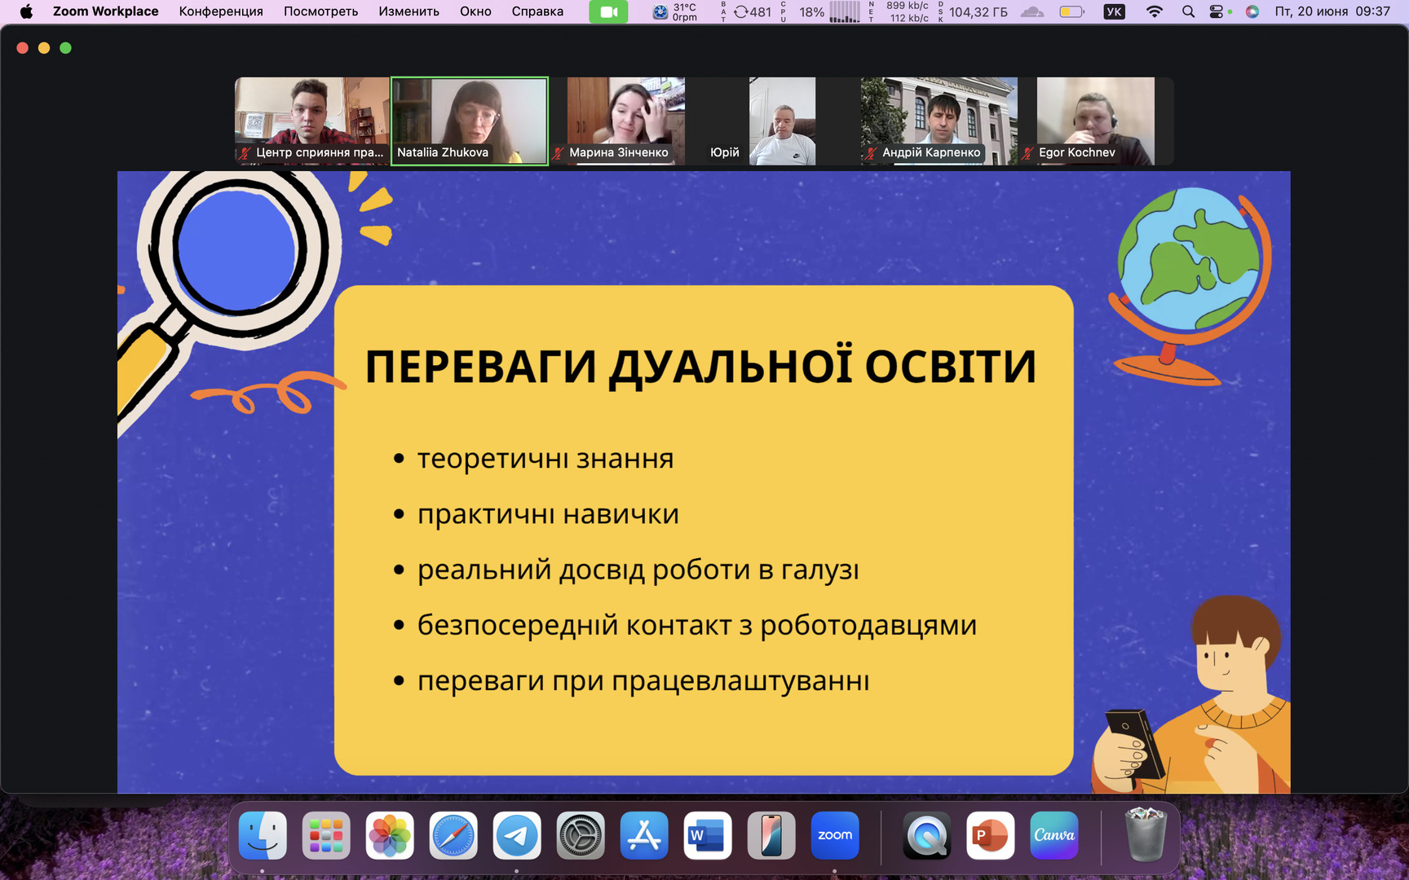1409x880 pixels.
Task: Select Nataliia Zhukova's video thumbnail
Action: coord(470,121)
